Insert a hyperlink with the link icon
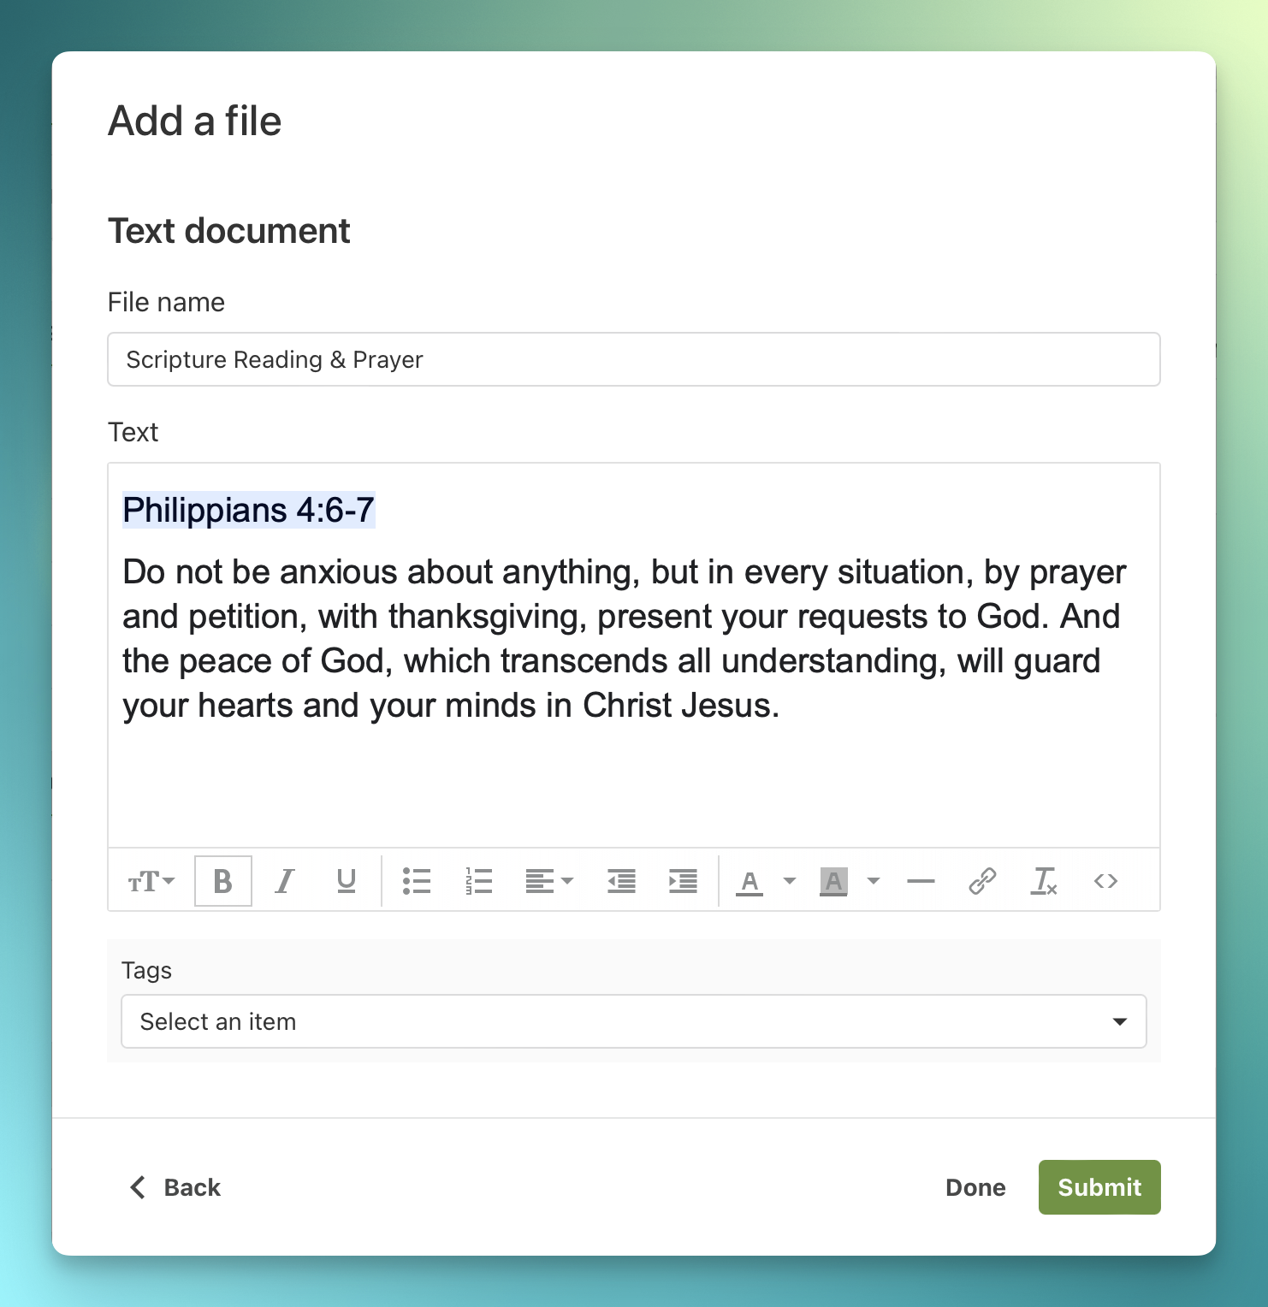 point(982,881)
